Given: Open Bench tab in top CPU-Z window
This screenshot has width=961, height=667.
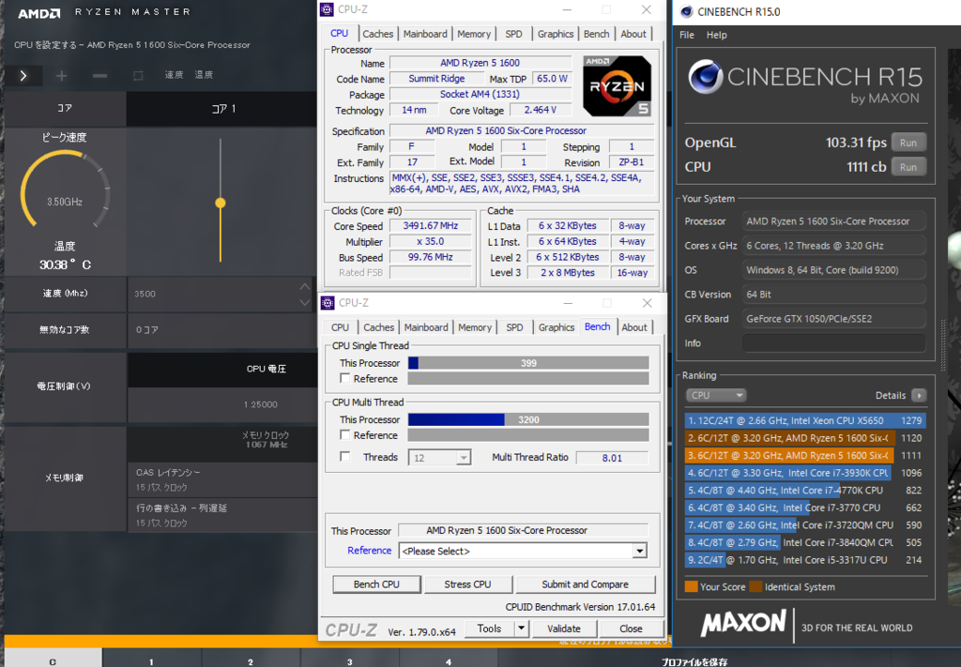Looking at the screenshot, I should coord(596,34).
